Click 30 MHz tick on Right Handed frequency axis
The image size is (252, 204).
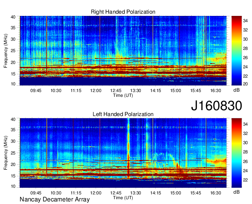tap(13, 39)
